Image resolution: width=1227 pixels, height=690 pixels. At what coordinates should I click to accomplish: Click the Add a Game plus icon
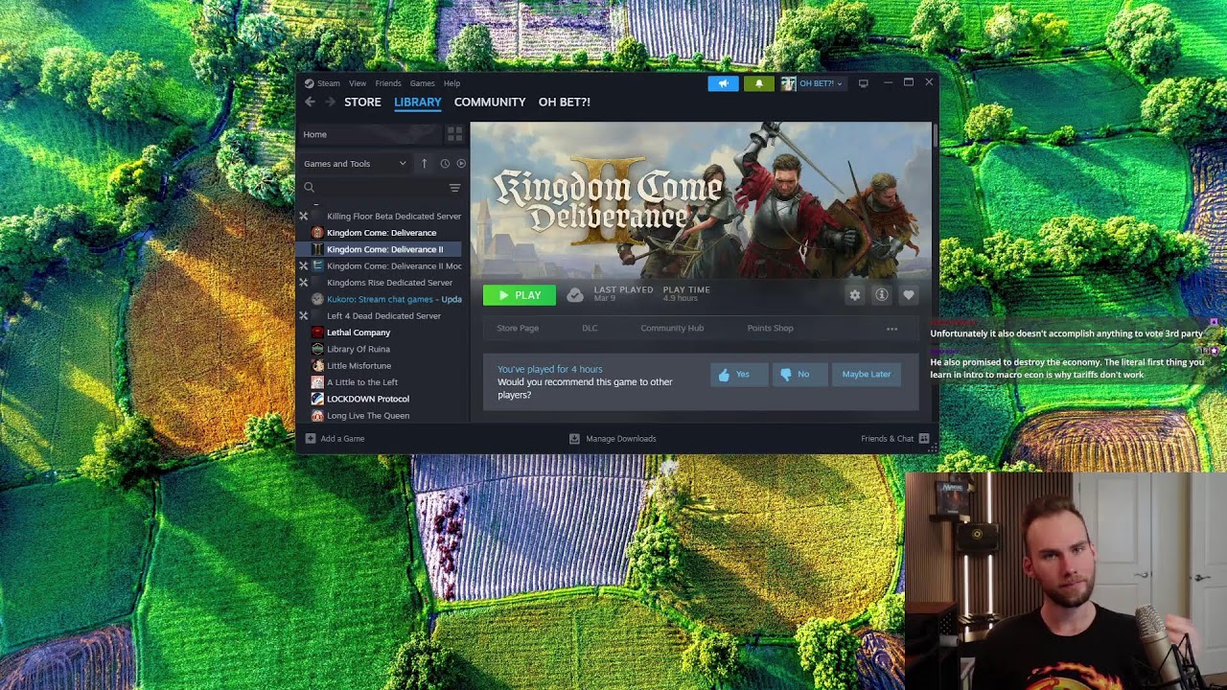tap(310, 439)
